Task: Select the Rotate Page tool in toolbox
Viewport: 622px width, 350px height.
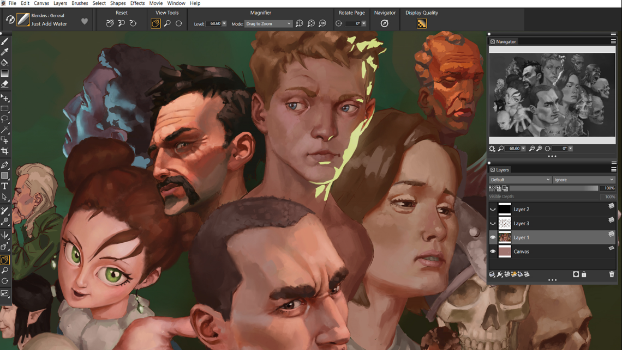Action: point(5,281)
